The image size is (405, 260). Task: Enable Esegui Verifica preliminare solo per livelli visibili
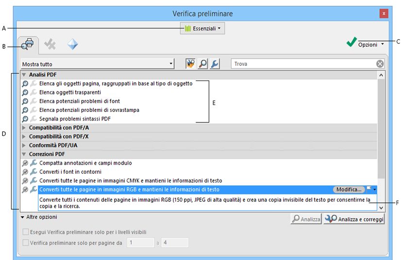(x=26, y=232)
